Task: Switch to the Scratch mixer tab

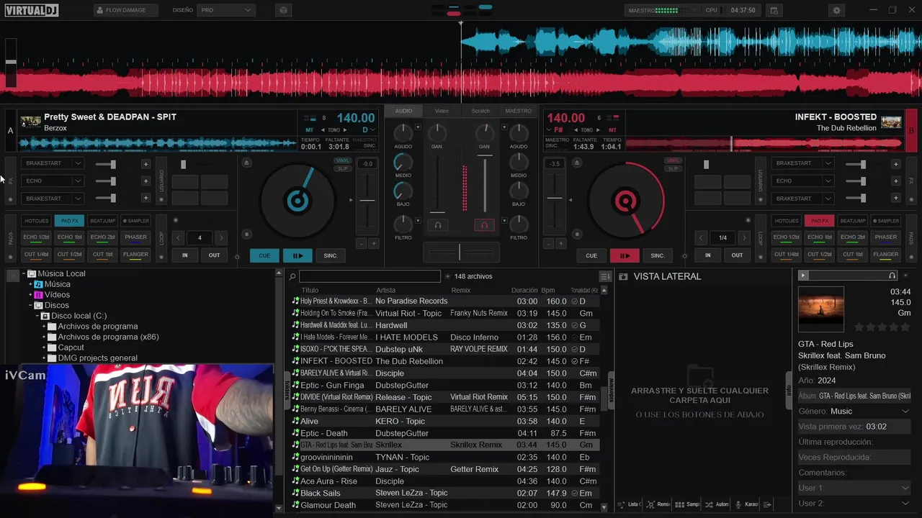Action: [480, 111]
